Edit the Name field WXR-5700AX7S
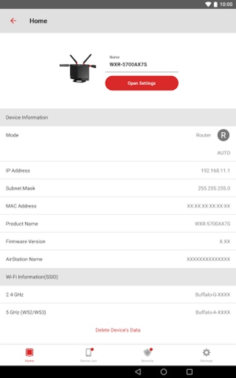Viewport: 236px width, 378px height. coord(142,65)
